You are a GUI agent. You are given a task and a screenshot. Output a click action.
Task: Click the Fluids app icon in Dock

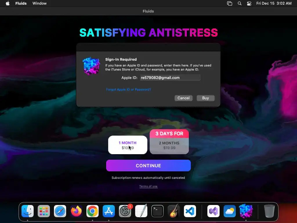pos(246,211)
